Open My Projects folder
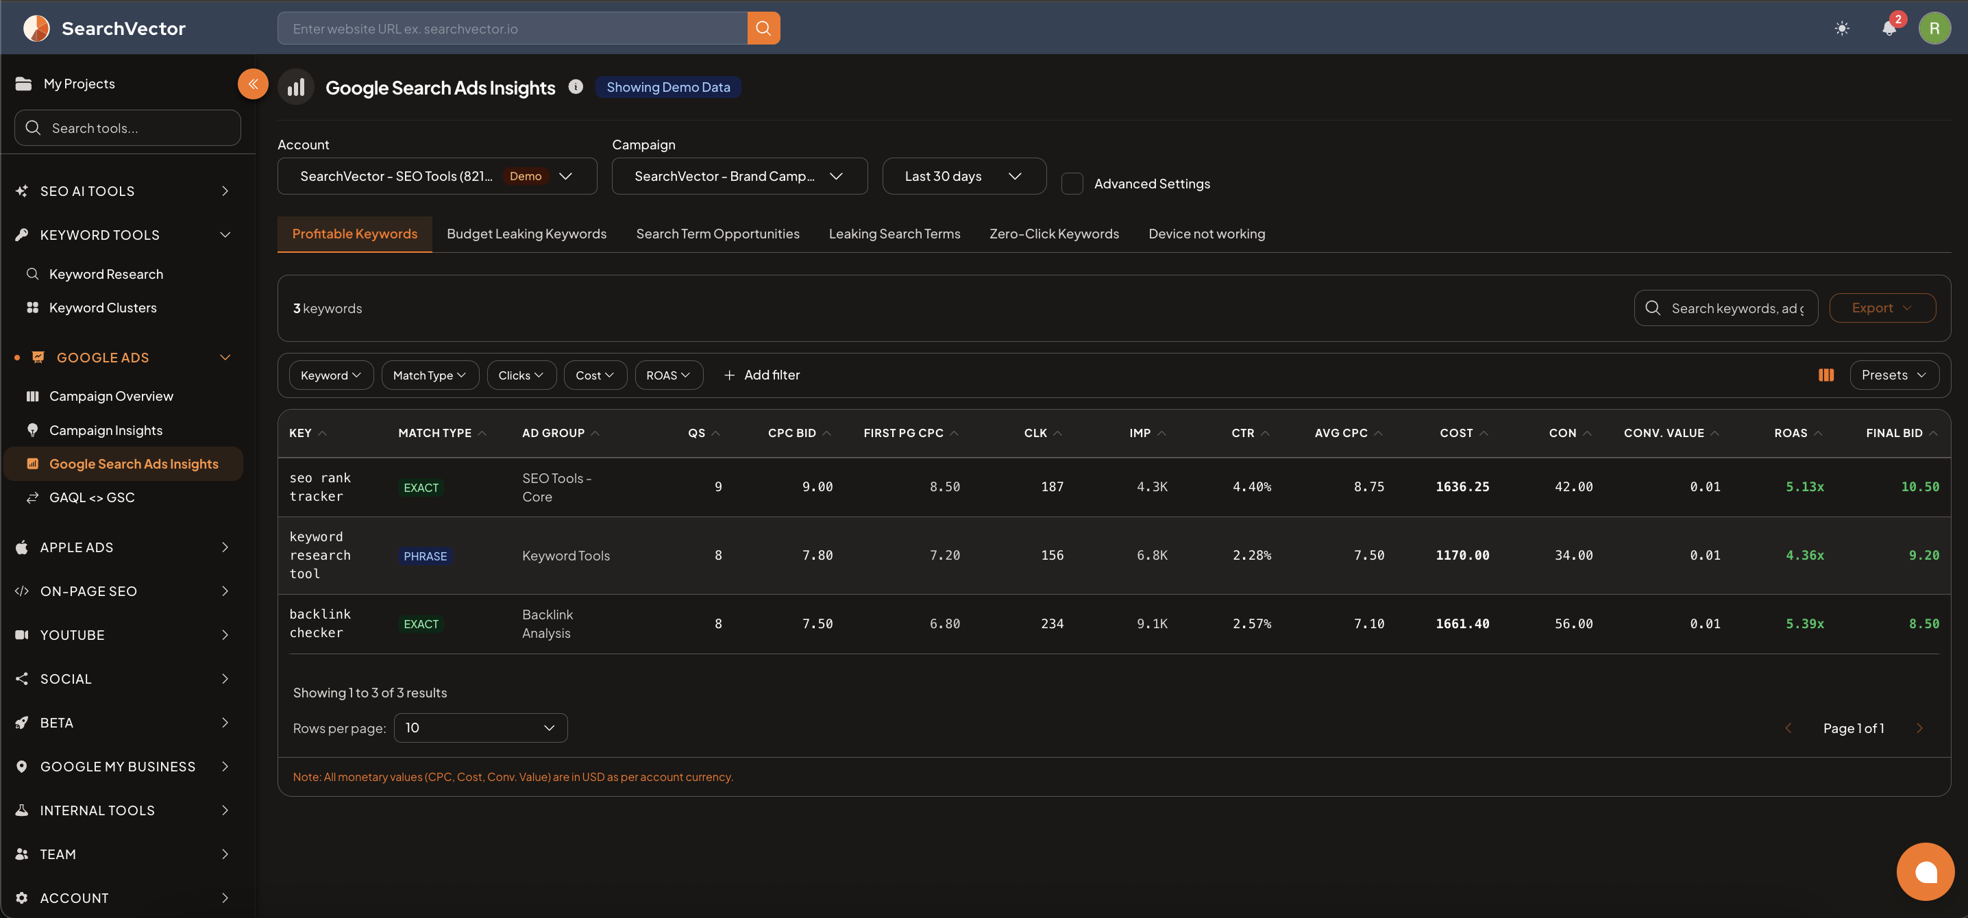This screenshot has height=918, width=1968. click(x=65, y=84)
